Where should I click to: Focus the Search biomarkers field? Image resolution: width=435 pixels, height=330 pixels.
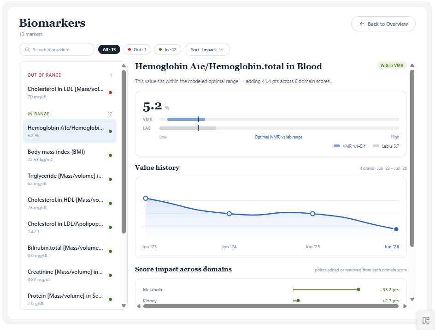pos(57,49)
